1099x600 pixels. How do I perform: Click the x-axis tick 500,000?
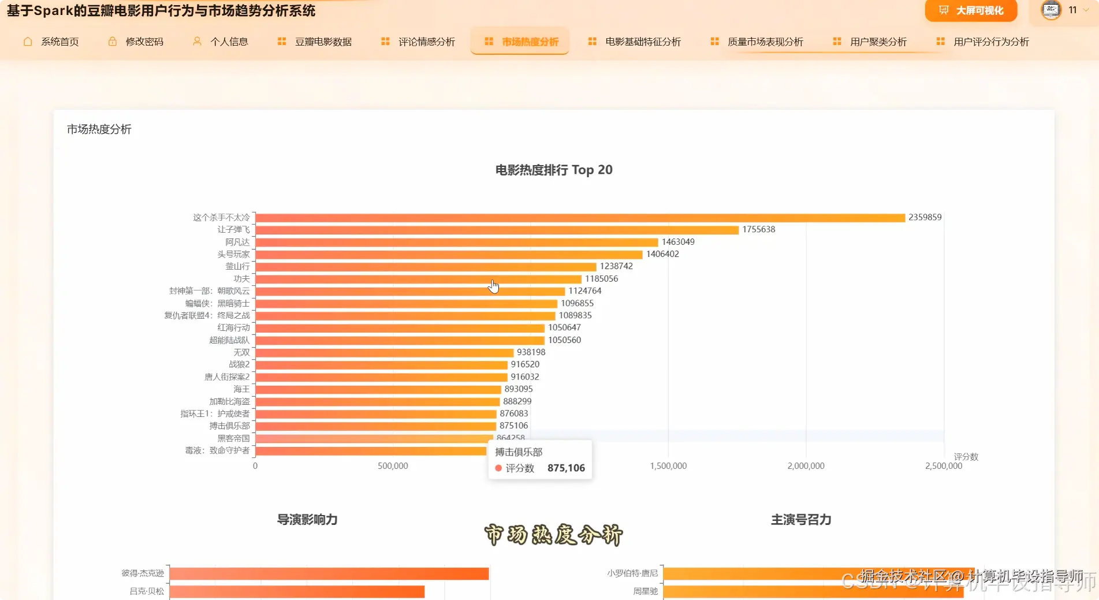pos(393,466)
